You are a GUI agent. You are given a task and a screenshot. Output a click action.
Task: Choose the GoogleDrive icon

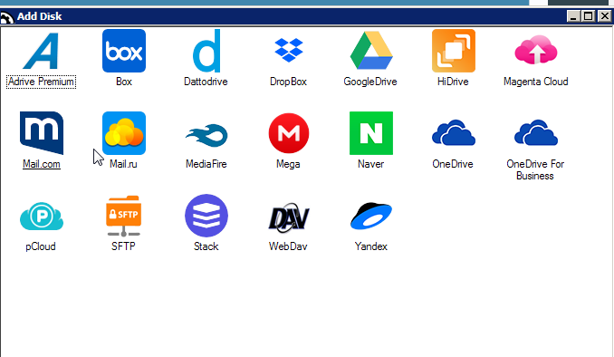point(371,51)
